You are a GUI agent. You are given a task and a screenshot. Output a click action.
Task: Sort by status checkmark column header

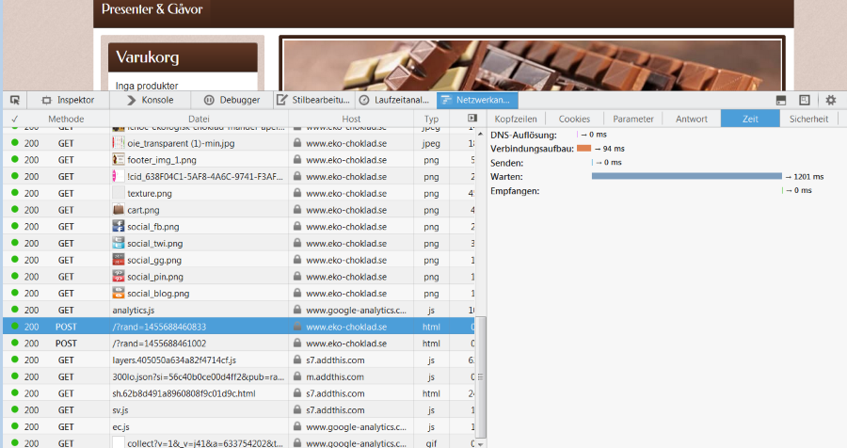point(14,119)
